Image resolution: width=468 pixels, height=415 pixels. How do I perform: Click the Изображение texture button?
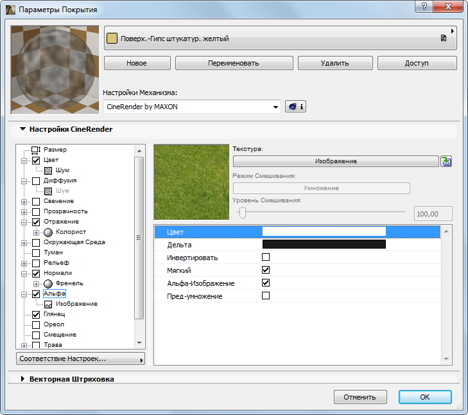336,161
